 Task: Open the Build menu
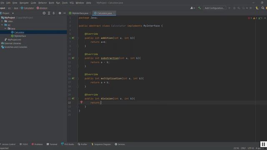tap(51, 3)
